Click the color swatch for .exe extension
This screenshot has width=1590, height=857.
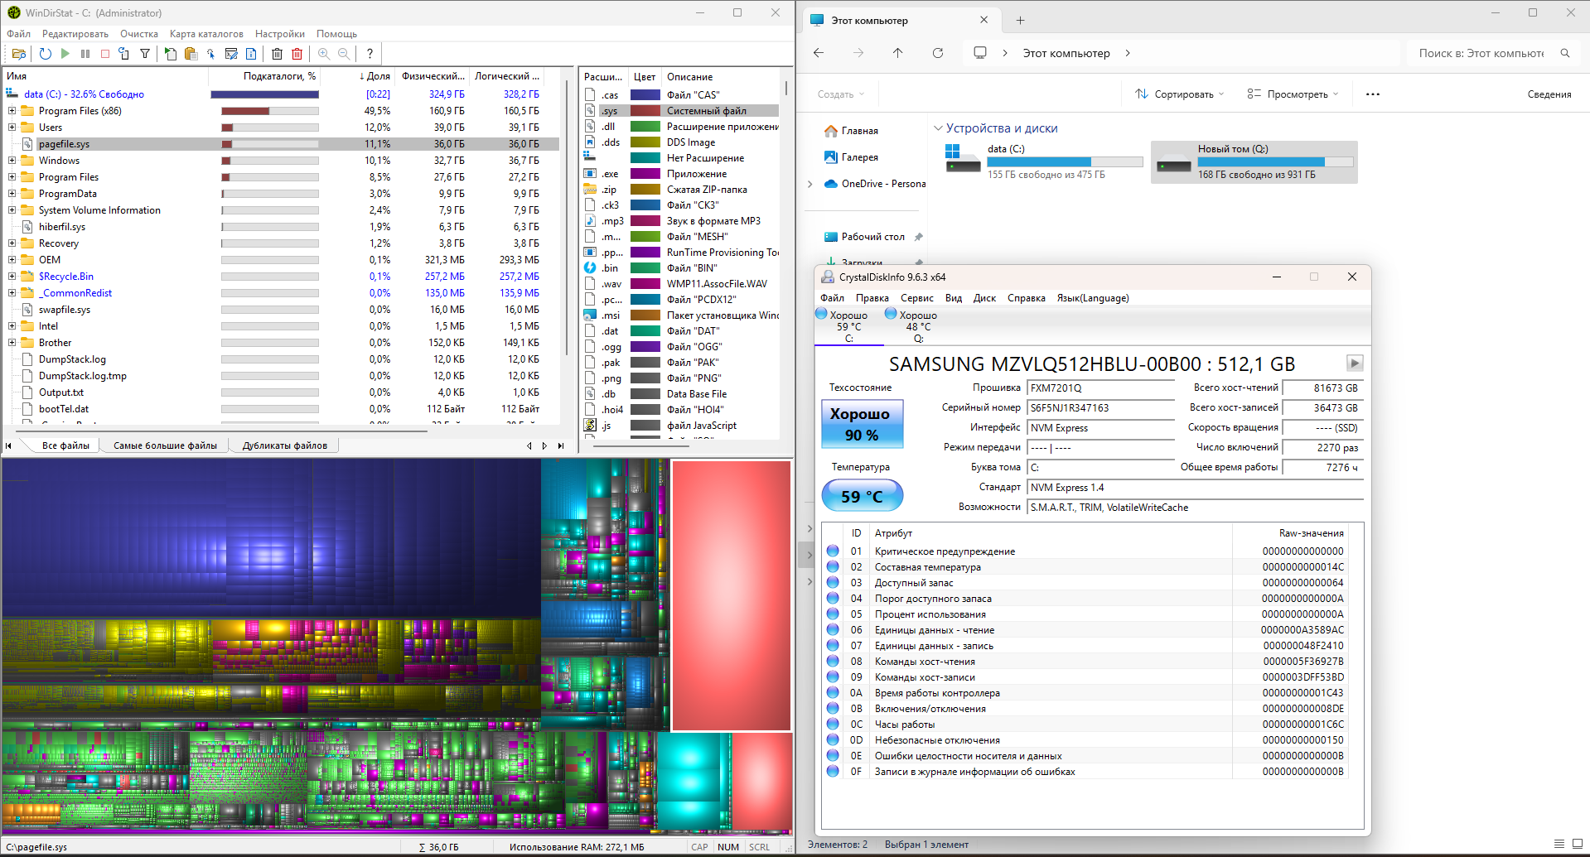point(645,174)
